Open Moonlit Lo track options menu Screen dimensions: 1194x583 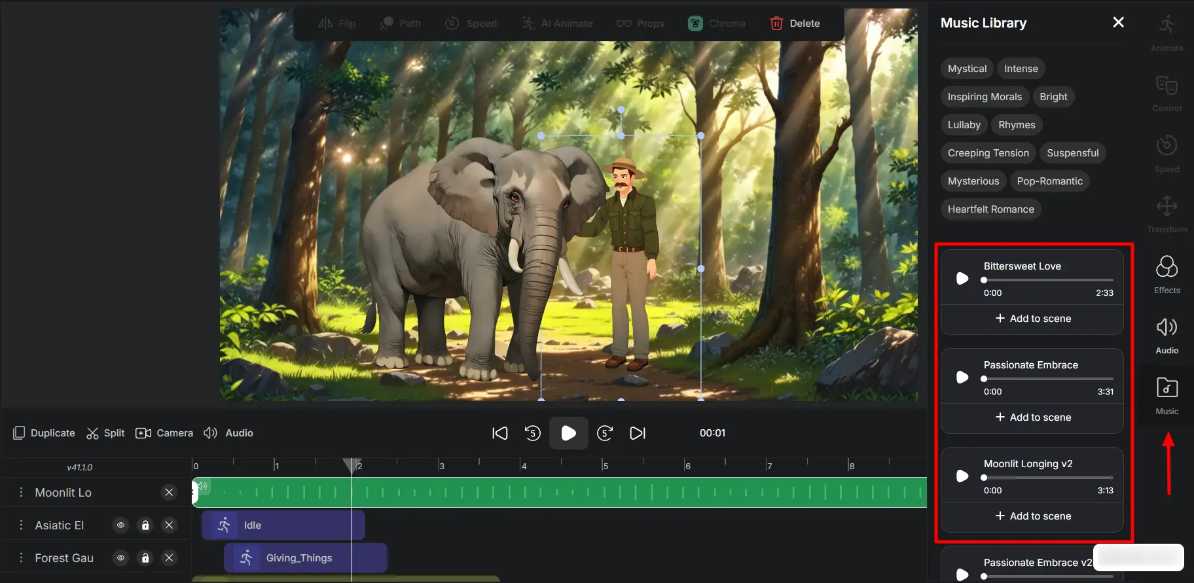(x=21, y=492)
